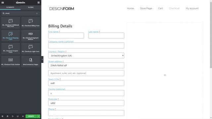This screenshot has height=119, width=212.
Task: Open the widgets grid icon
Action: coord(38,3)
